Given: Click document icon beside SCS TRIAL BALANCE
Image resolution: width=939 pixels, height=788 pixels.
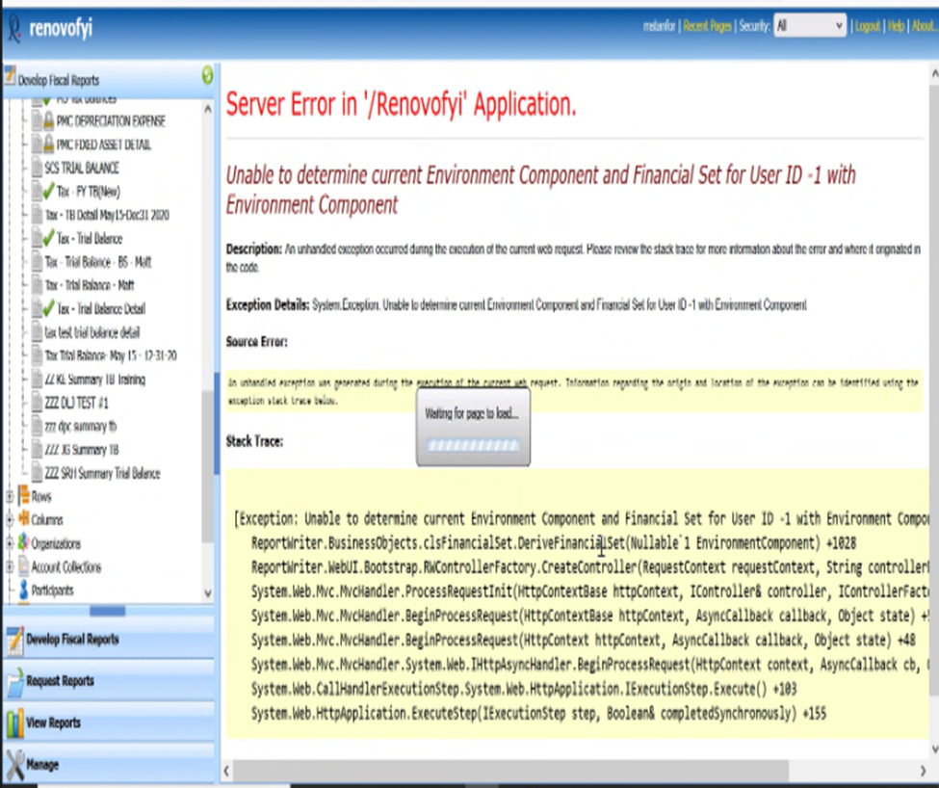Looking at the screenshot, I should coord(38,168).
